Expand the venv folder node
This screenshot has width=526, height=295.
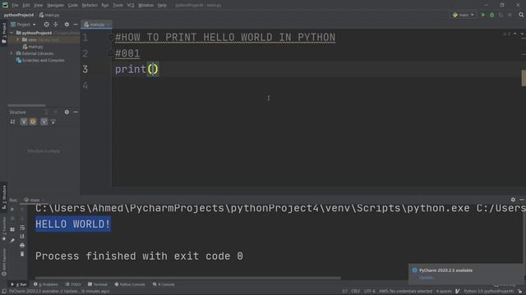(18, 40)
